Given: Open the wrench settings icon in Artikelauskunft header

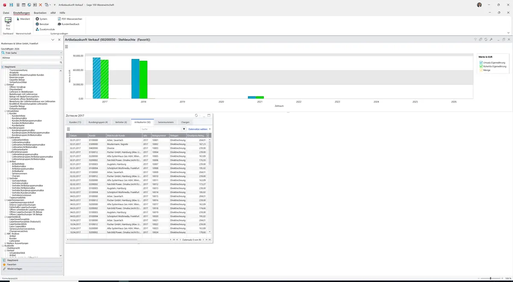Looking at the screenshot, I should [491, 39].
